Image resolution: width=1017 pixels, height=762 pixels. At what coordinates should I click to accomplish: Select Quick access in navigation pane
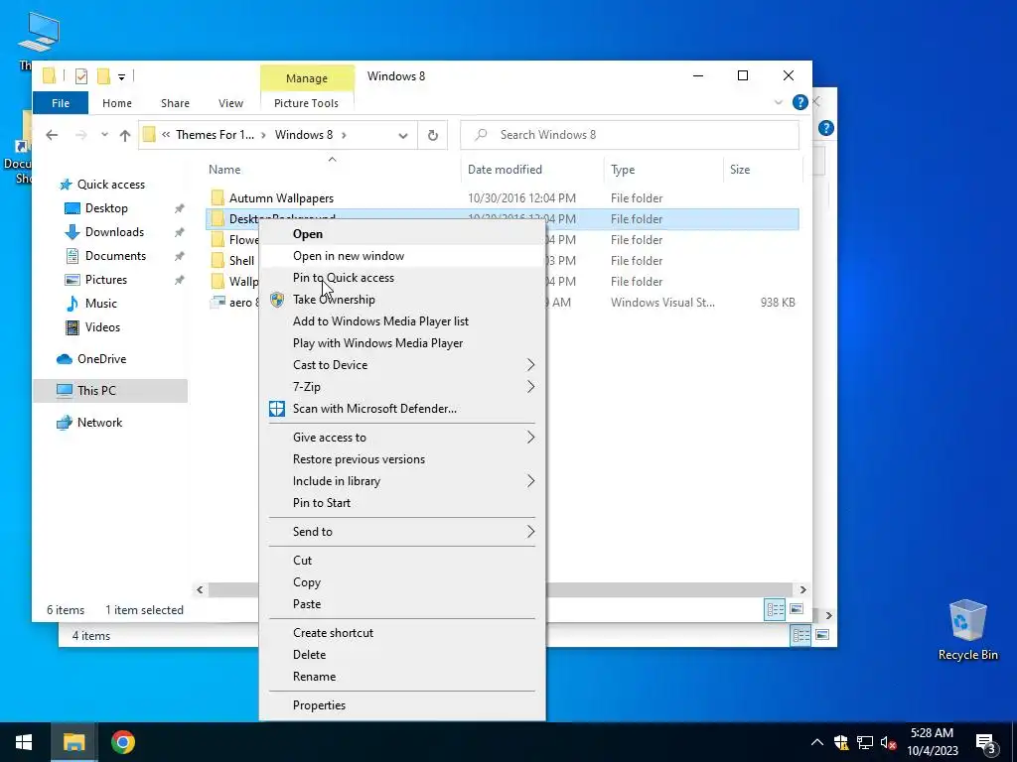tap(111, 185)
